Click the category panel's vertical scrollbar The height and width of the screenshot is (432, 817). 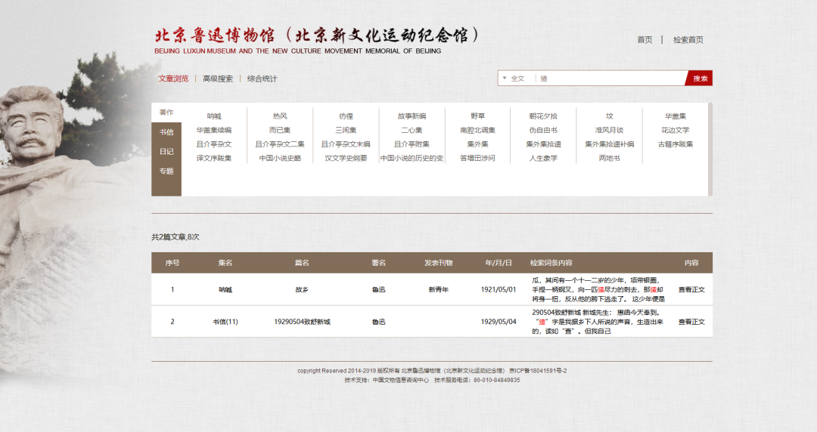(710, 150)
